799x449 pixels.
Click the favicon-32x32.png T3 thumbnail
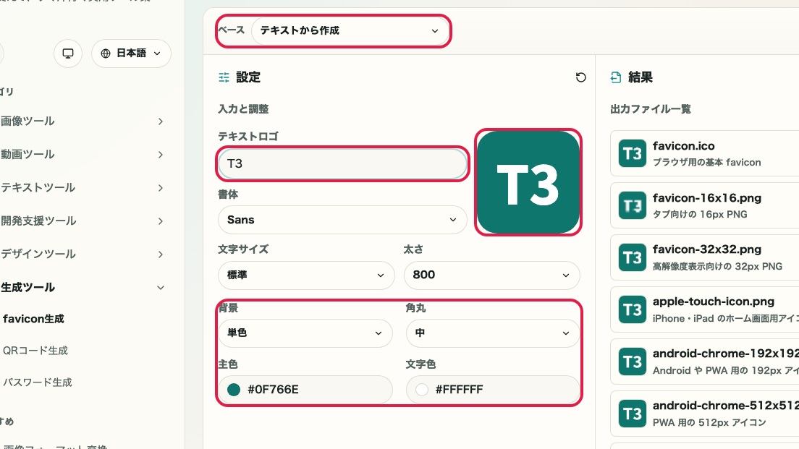(633, 257)
